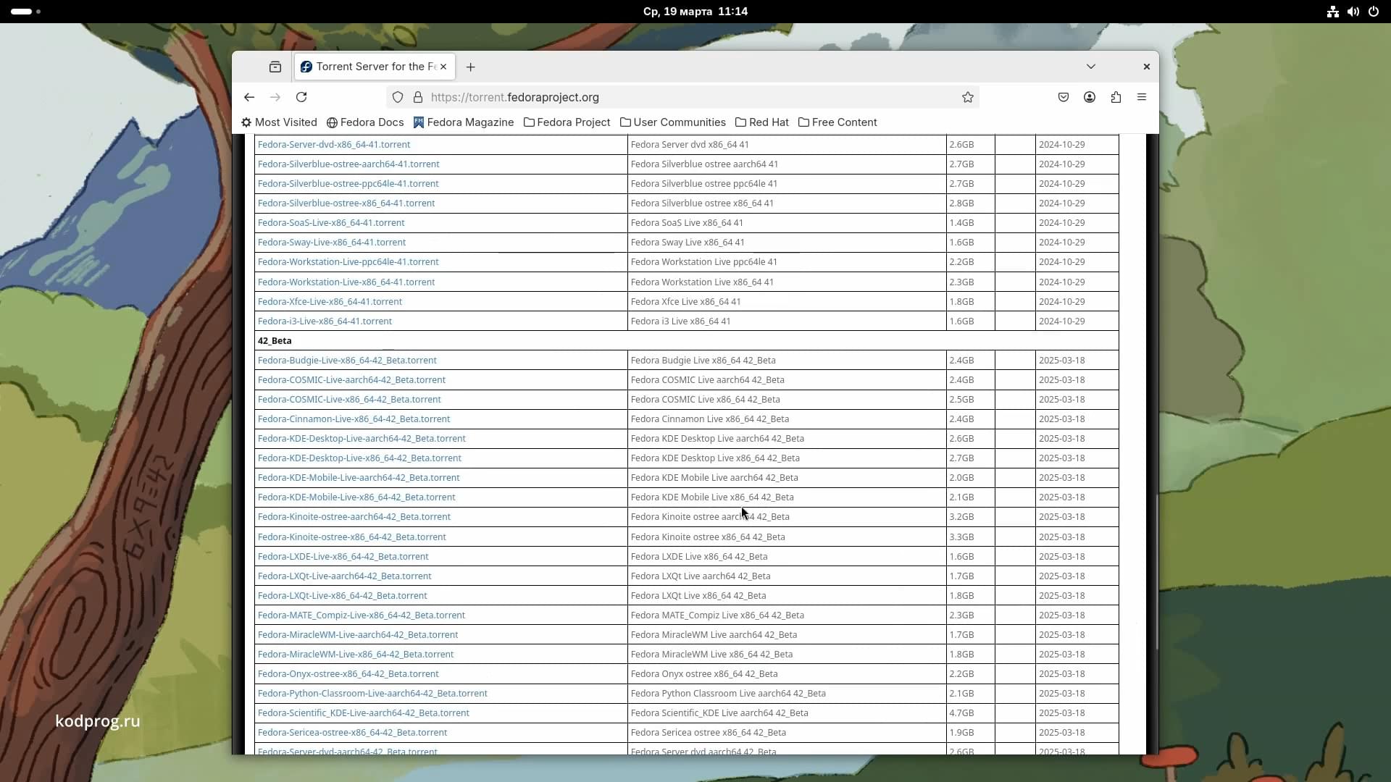Open the tracking protection shield icon
Viewport: 1391px width, 782px height.
point(398,97)
